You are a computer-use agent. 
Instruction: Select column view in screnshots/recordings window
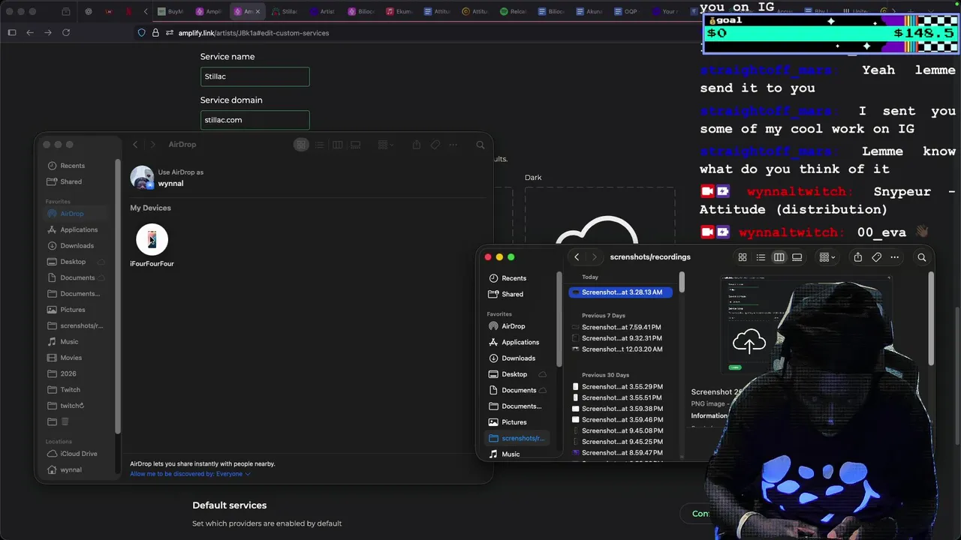[779, 257]
